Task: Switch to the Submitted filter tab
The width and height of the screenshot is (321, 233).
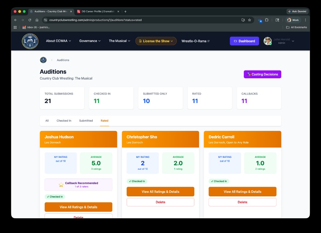Action: coord(86,121)
